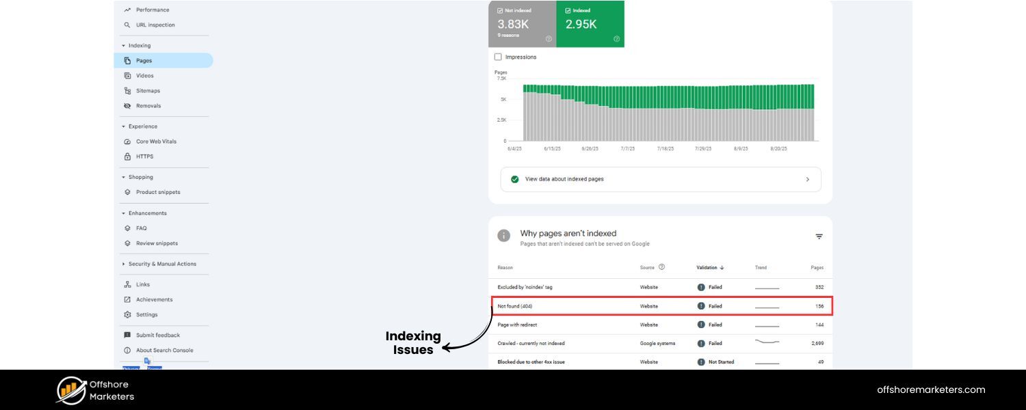Click the Settings gear icon
The image size is (1026, 410).
127,314
